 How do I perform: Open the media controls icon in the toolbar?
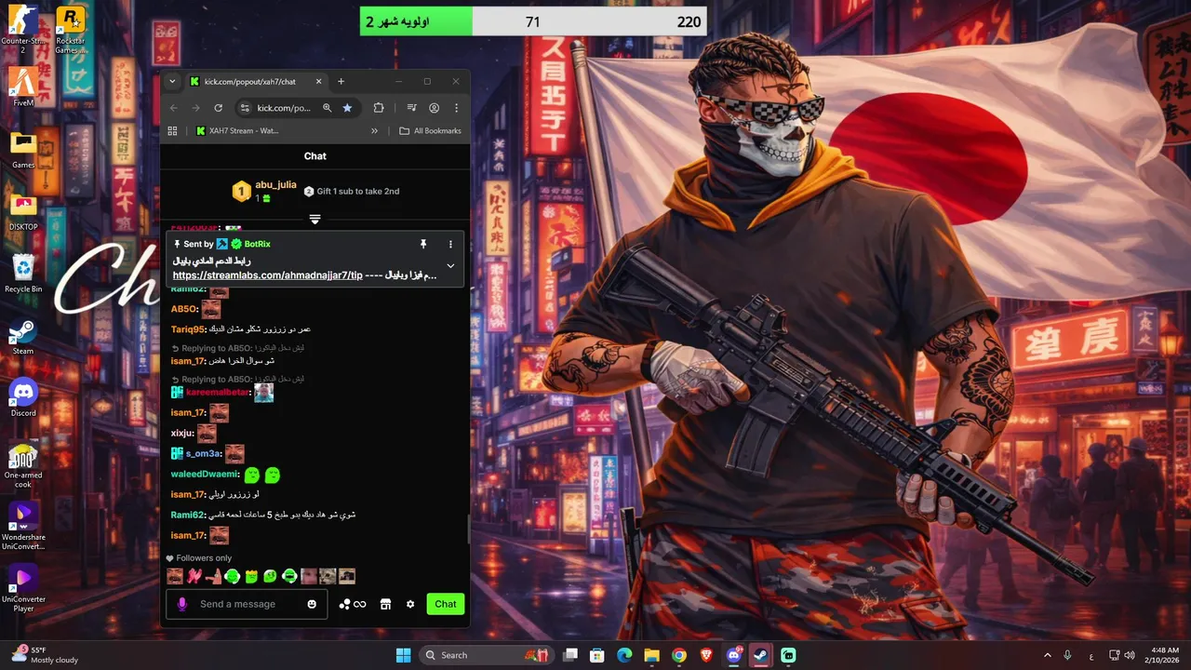coord(411,108)
